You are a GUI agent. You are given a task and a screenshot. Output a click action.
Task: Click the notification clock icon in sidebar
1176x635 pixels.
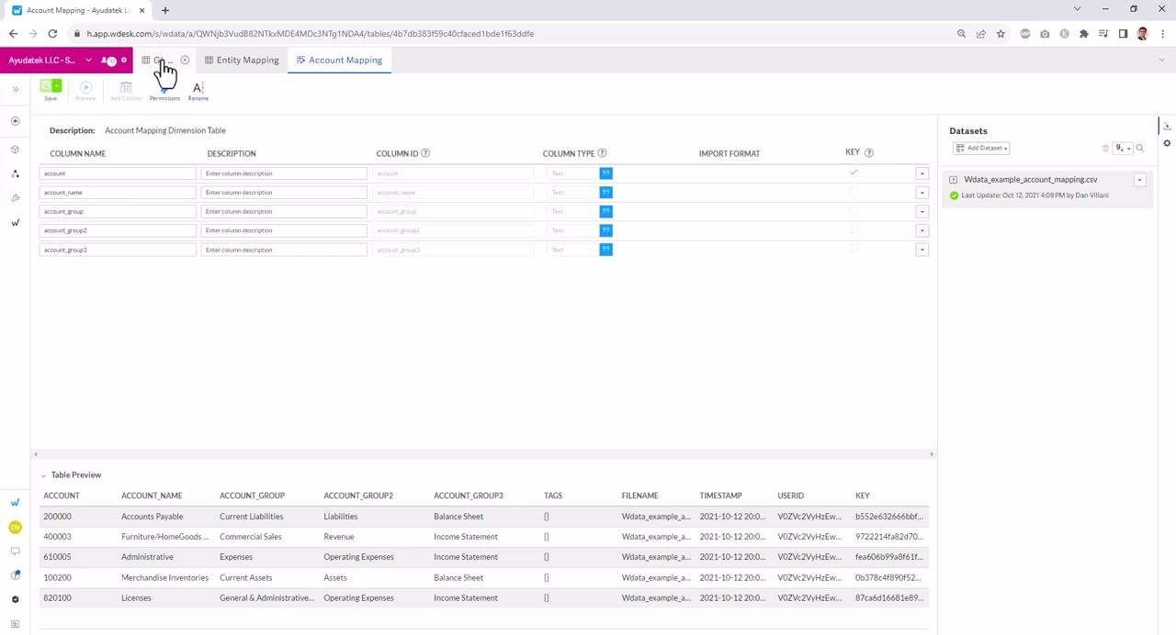[x=15, y=575]
